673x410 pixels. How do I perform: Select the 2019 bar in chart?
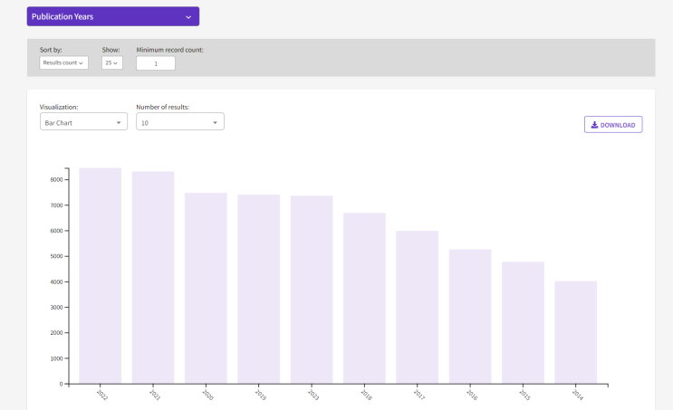(x=258, y=289)
